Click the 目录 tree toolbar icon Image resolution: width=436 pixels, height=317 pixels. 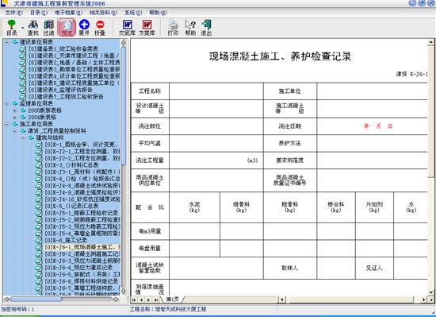(x=12, y=28)
